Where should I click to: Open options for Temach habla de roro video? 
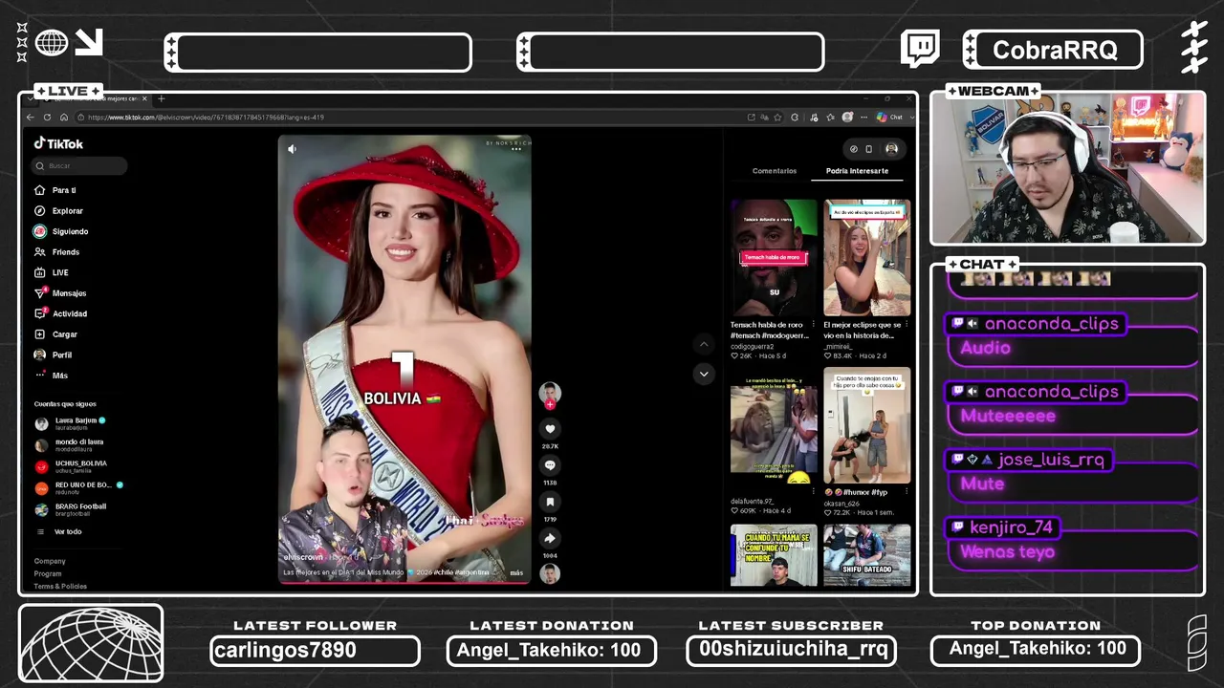click(813, 325)
